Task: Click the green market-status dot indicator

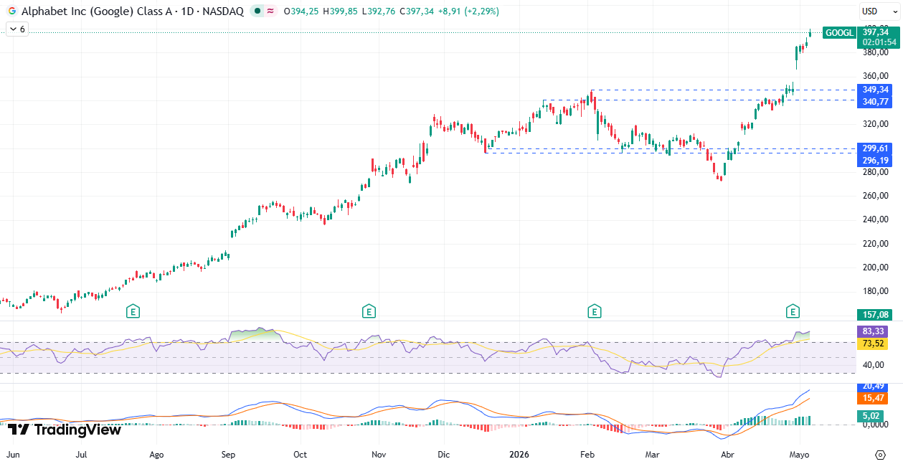Action: (257, 11)
